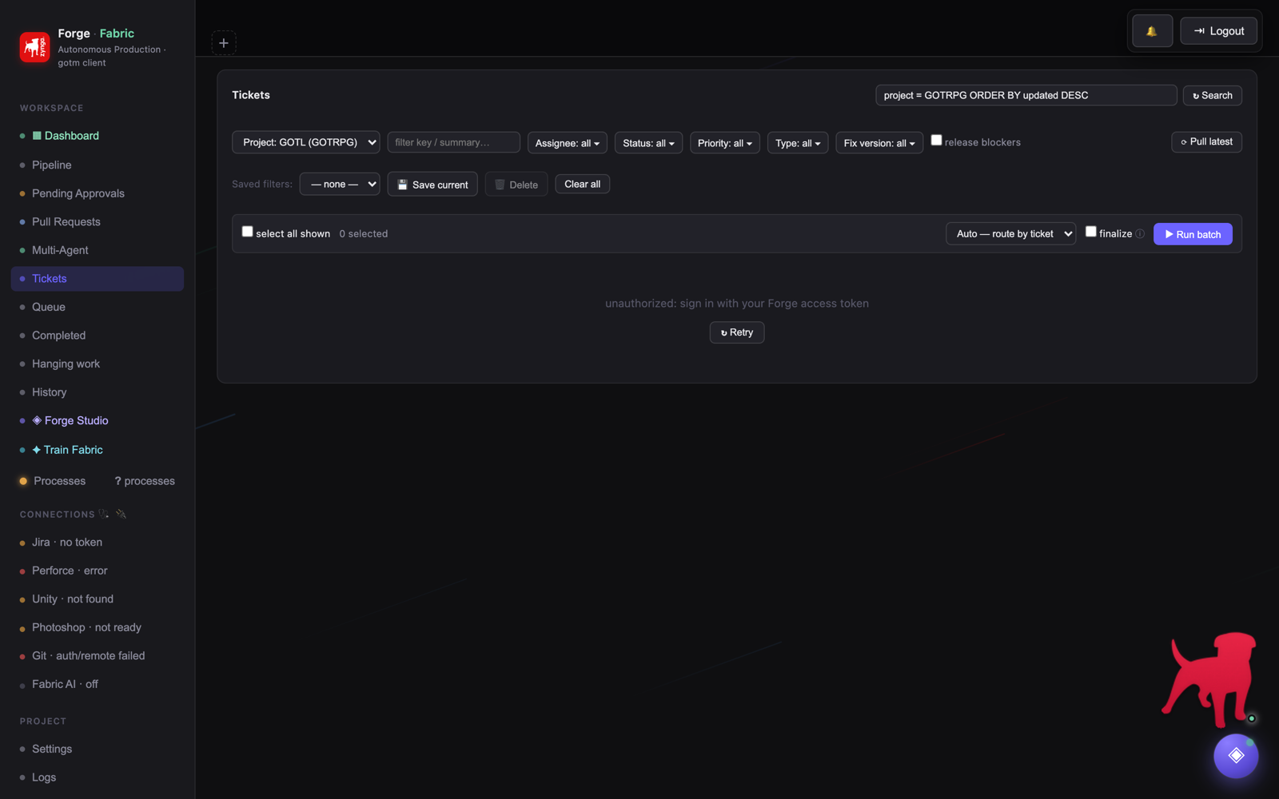Open the Saved filters none dropdown
Screen dimensions: 1279x799
tap(340, 184)
